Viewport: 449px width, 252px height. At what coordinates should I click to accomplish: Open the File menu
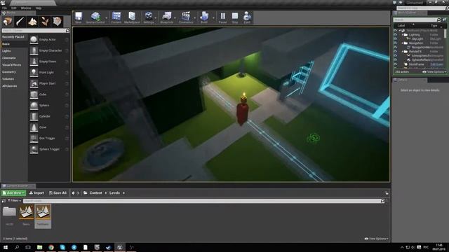[4, 8]
